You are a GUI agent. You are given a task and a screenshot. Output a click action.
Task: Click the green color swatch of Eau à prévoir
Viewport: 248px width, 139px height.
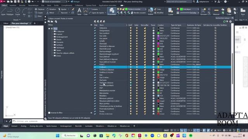(158, 33)
